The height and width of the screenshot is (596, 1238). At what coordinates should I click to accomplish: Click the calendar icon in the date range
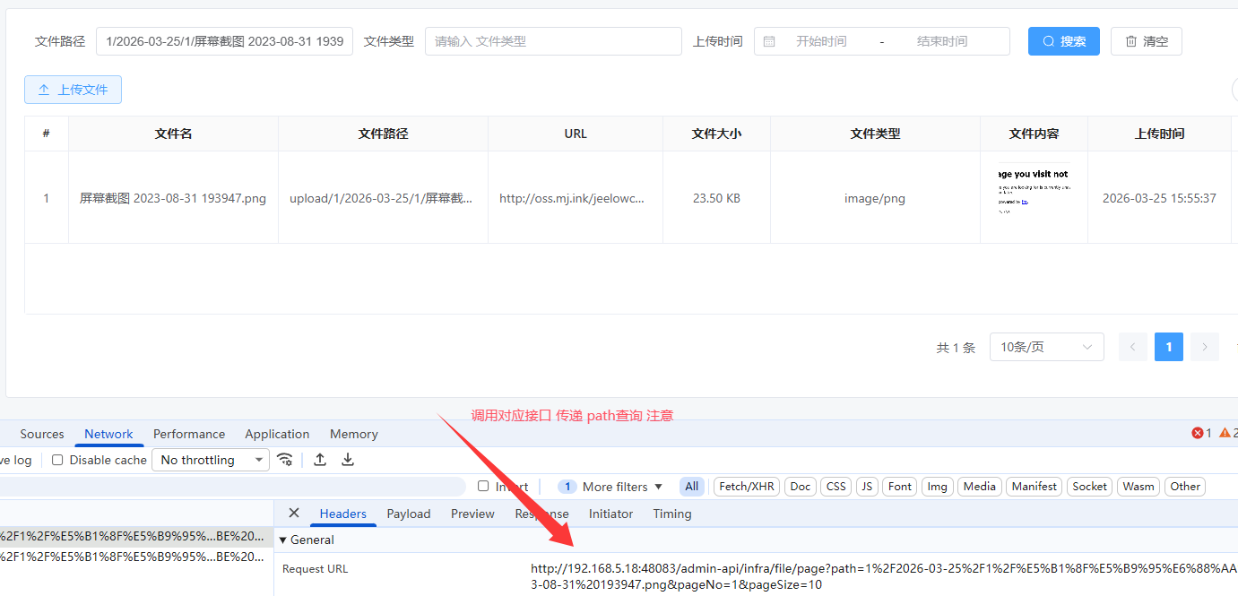tap(769, 41)
